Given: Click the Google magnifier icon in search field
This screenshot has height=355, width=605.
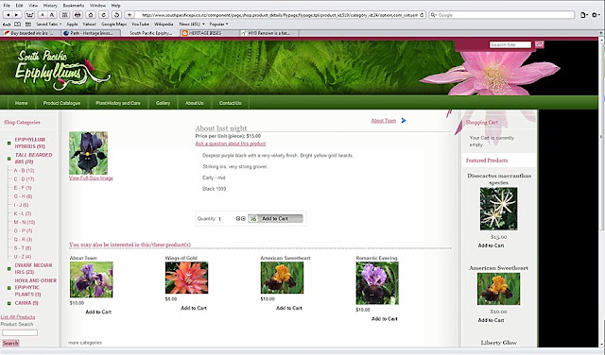Looking at the screenshot, I should [x=434, y=15].
